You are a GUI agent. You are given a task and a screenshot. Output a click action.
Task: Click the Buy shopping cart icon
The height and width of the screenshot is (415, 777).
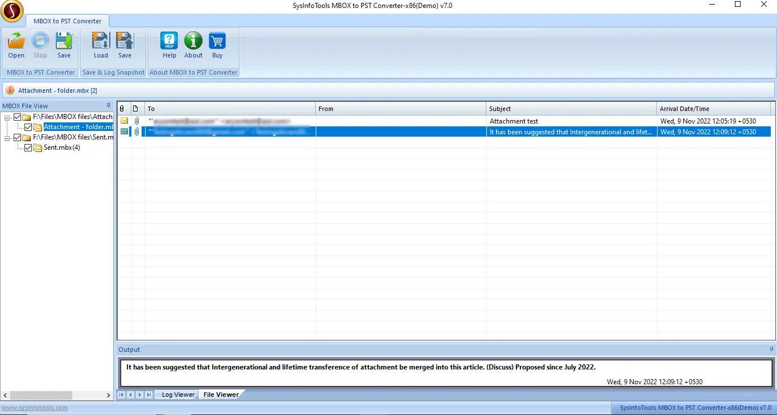click(217, 42)
